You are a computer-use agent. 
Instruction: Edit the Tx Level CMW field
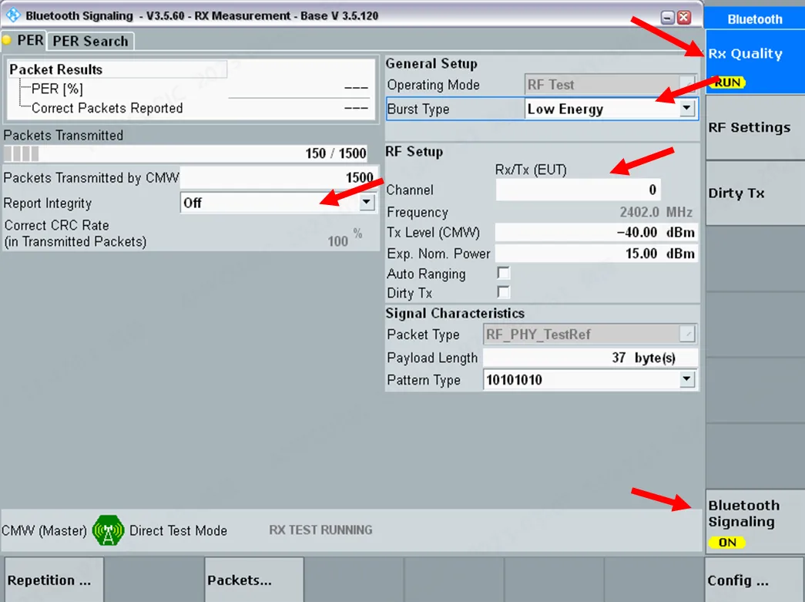(593, 232)
